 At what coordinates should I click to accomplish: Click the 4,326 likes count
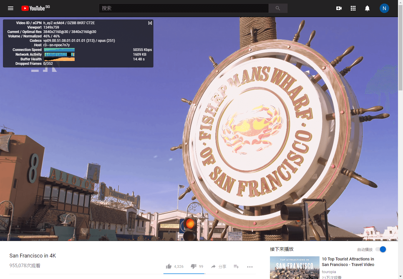[x=179, y=267]
